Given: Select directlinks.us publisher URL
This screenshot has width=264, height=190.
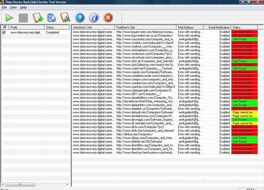Looking at the screenshot, I should 145,149.
